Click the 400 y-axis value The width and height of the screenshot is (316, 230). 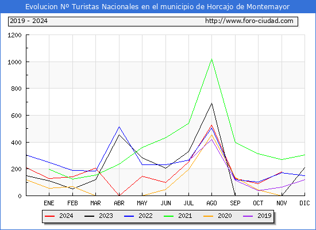point(16,143)
